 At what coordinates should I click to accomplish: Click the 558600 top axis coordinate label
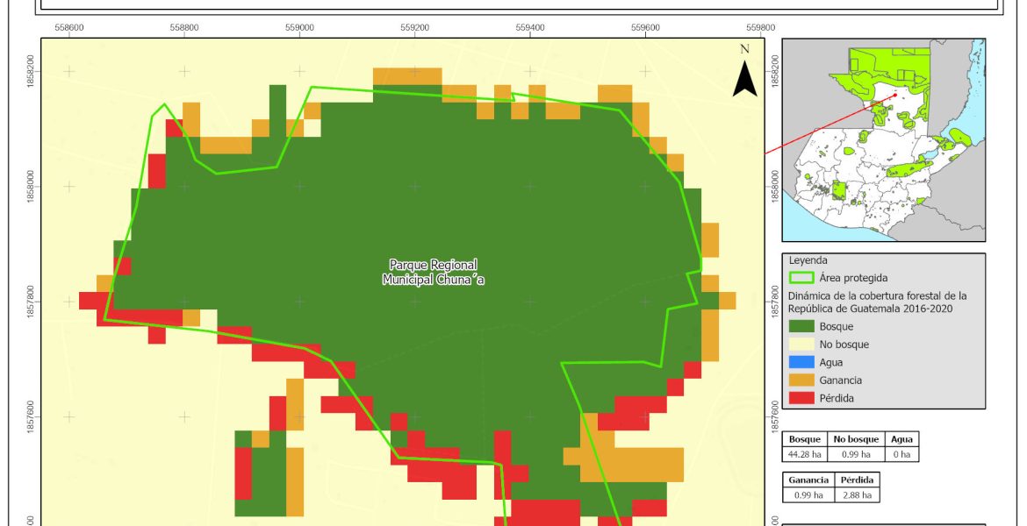69,28
